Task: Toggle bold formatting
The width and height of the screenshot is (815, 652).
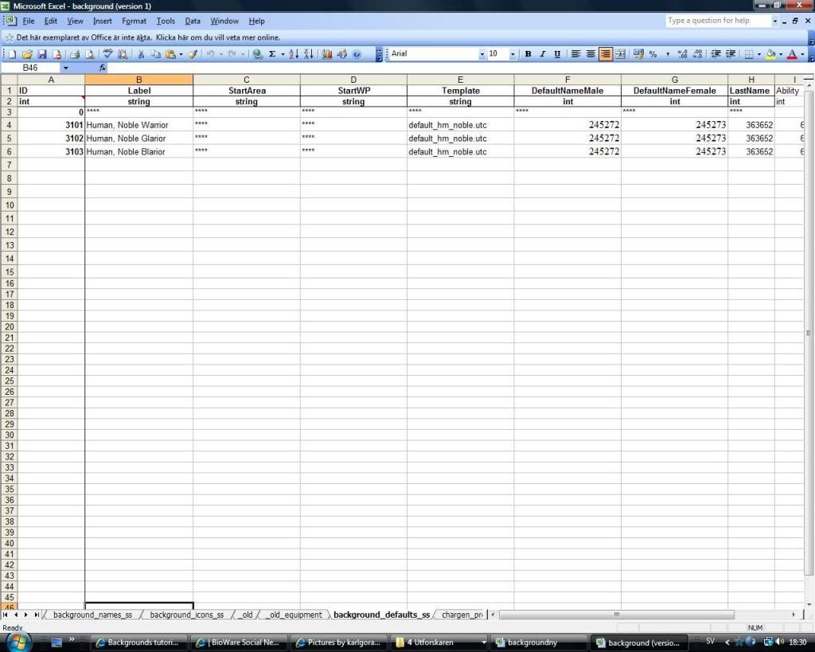Action: point(528,54)
